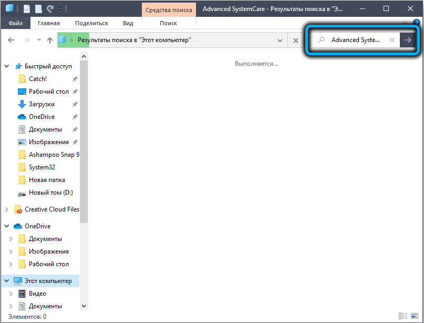Expand the Creative Cloud Files node
The width and height of the screenshot is (424, 323).
click(7, 209)
